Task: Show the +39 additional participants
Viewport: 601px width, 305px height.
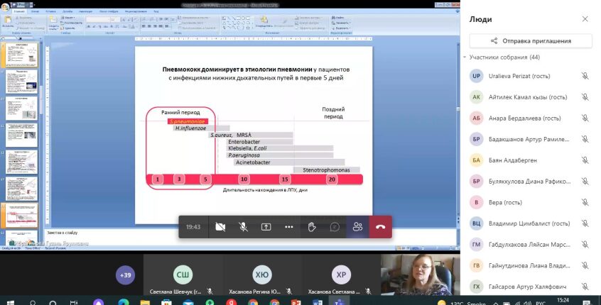Action: click(126, 275)
